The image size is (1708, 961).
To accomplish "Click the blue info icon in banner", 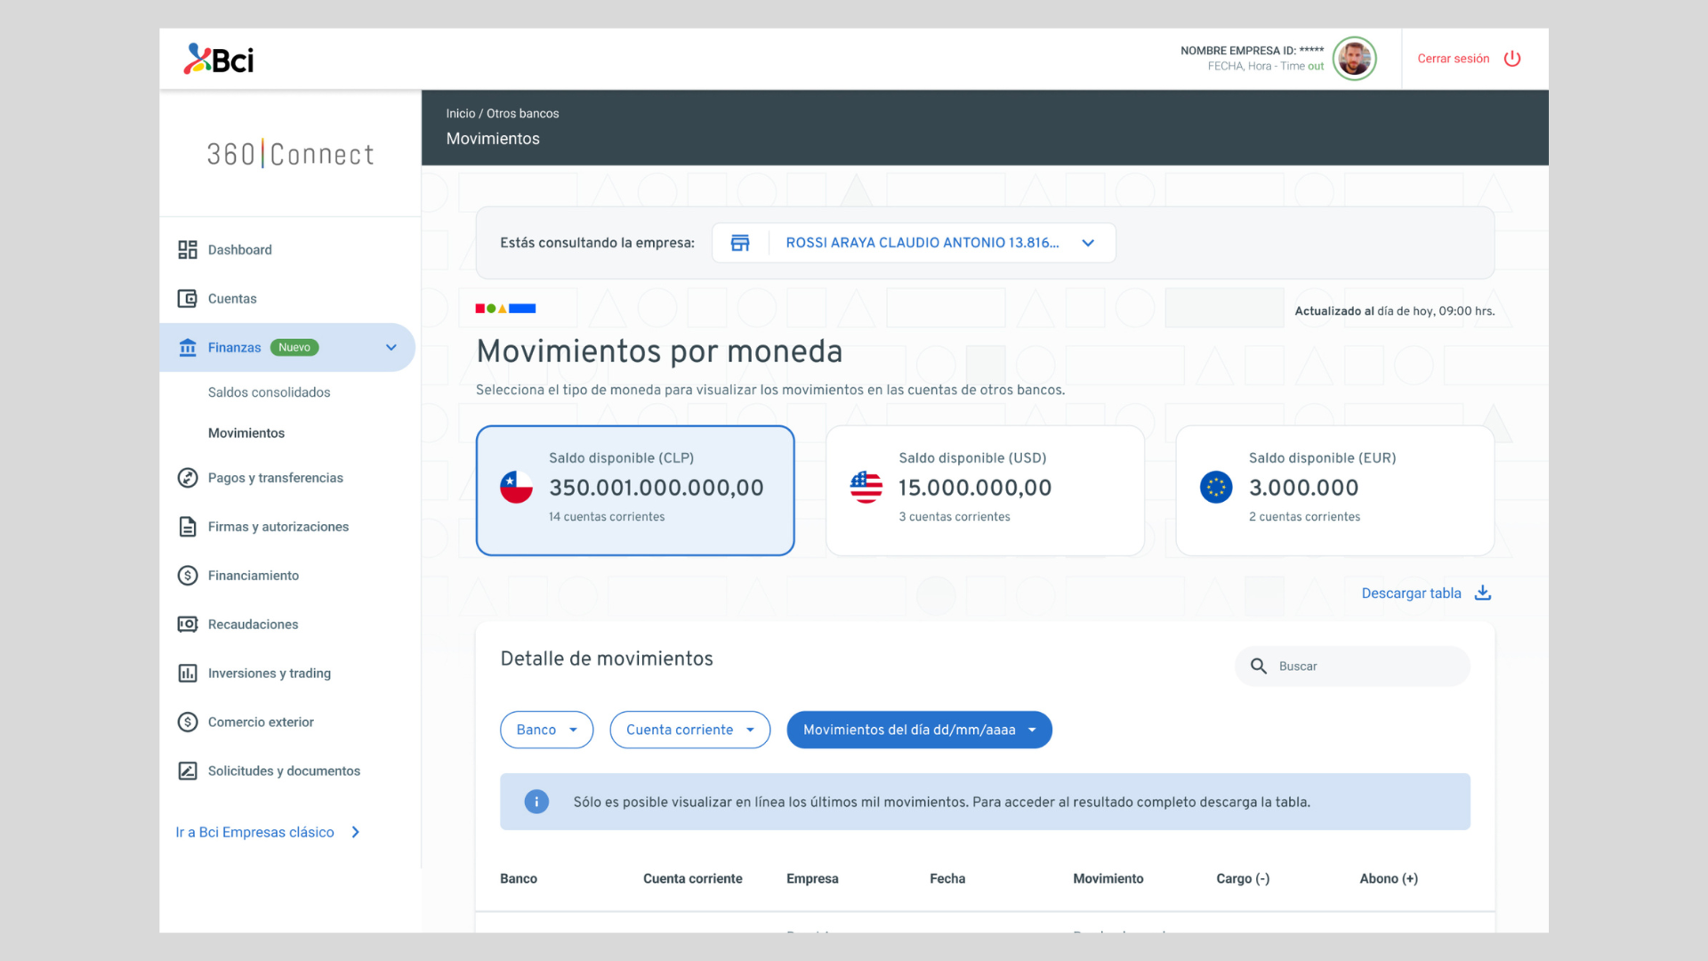I will click(x=536, y=802).
